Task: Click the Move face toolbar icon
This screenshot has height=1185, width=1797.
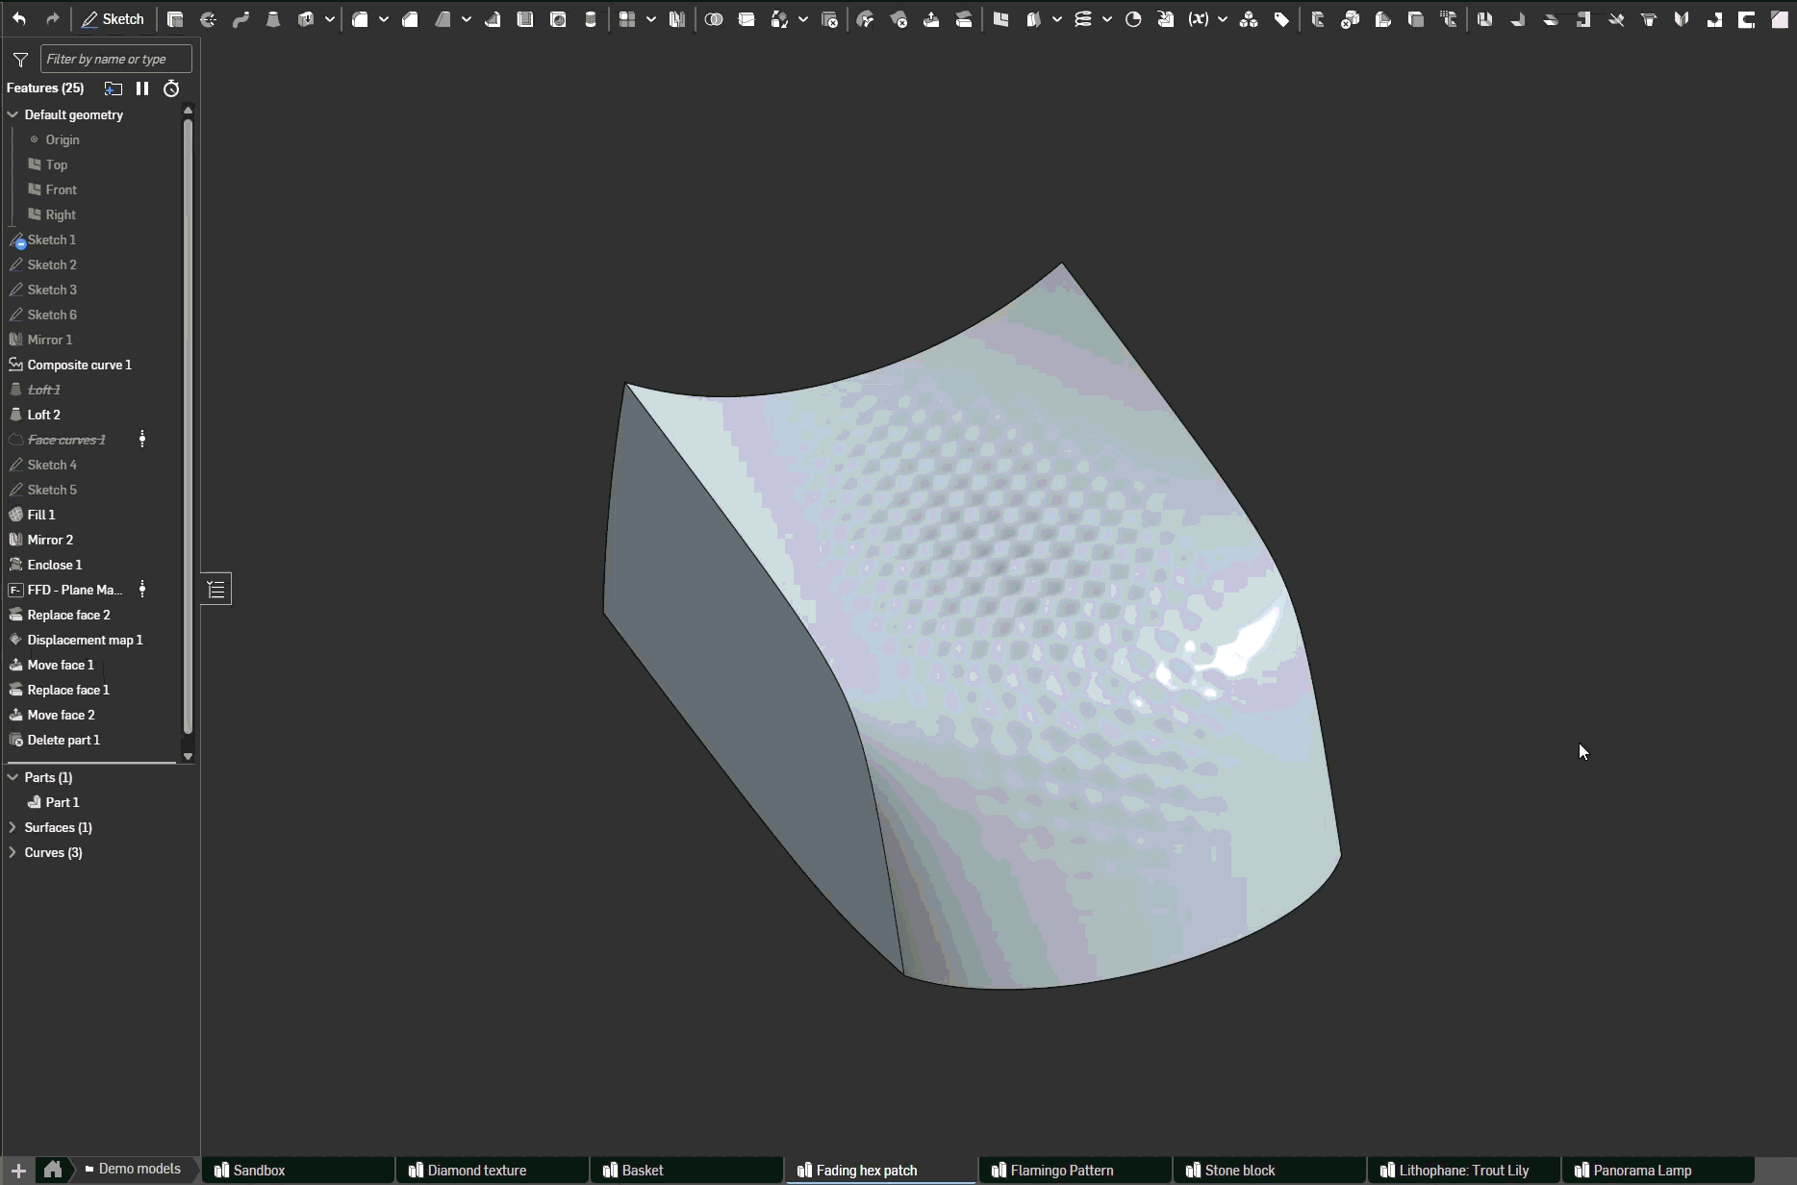Action: (x=931, y=19)
